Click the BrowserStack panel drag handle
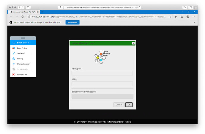 coord(23,38)
